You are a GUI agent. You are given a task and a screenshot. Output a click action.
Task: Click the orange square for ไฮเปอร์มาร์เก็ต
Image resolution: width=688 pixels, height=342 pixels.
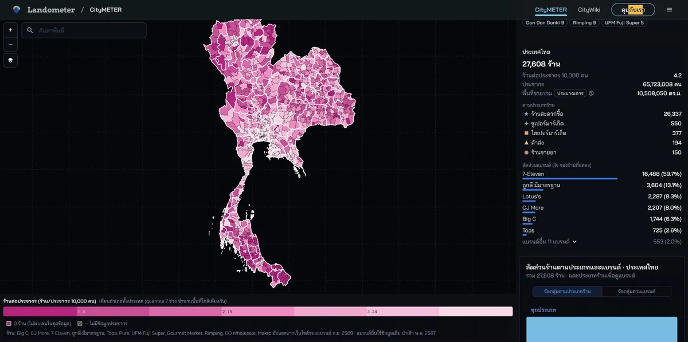pyautogui.click(x=526, y=133)
